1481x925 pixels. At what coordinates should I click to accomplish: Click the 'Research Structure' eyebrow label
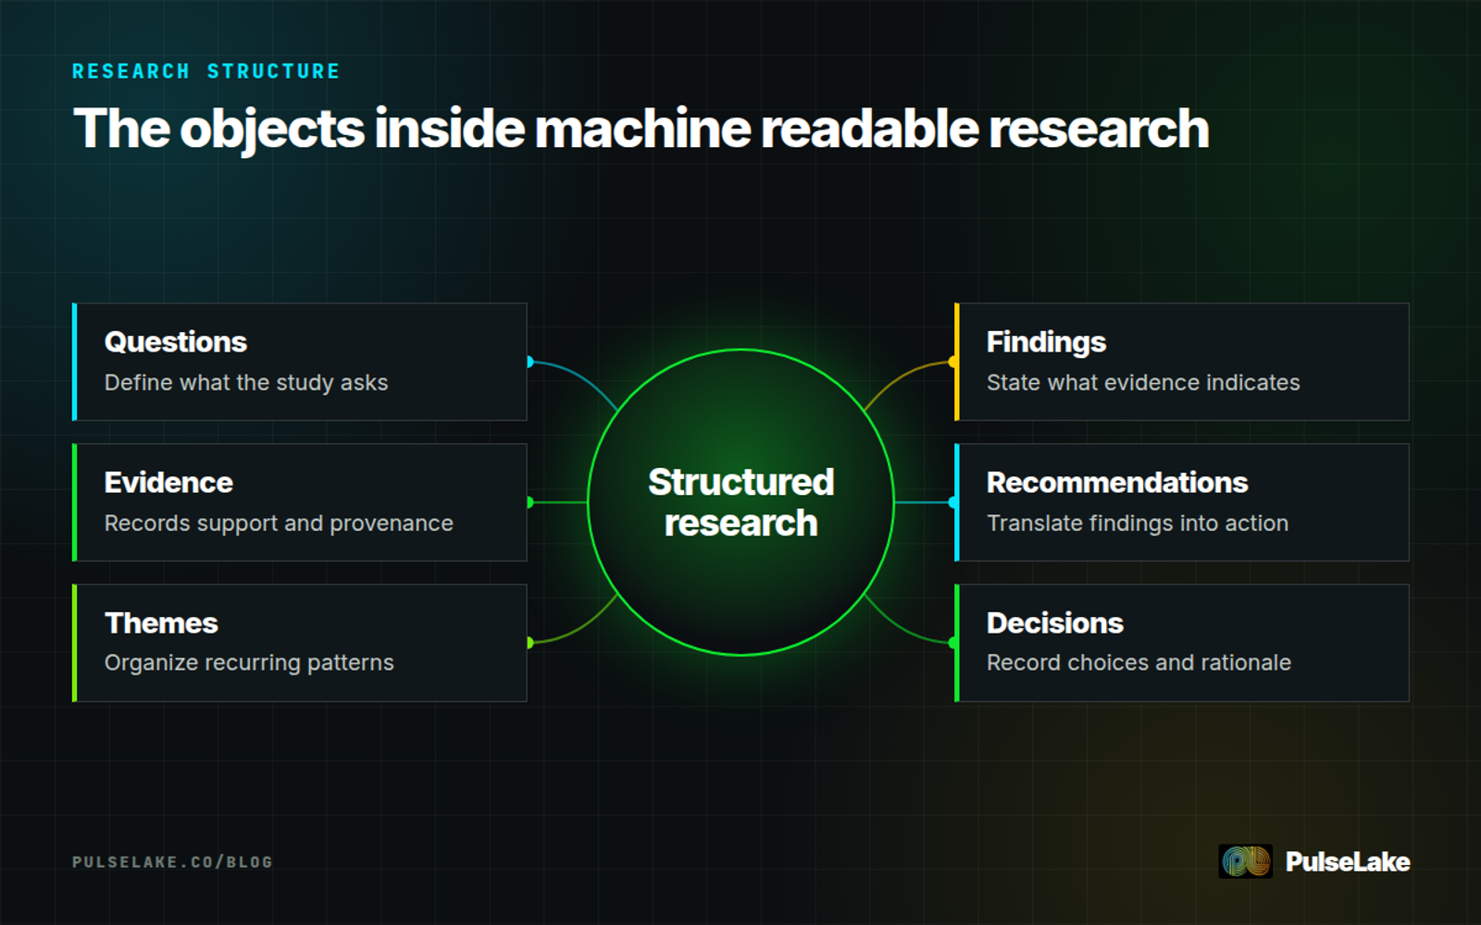[206, 71]
